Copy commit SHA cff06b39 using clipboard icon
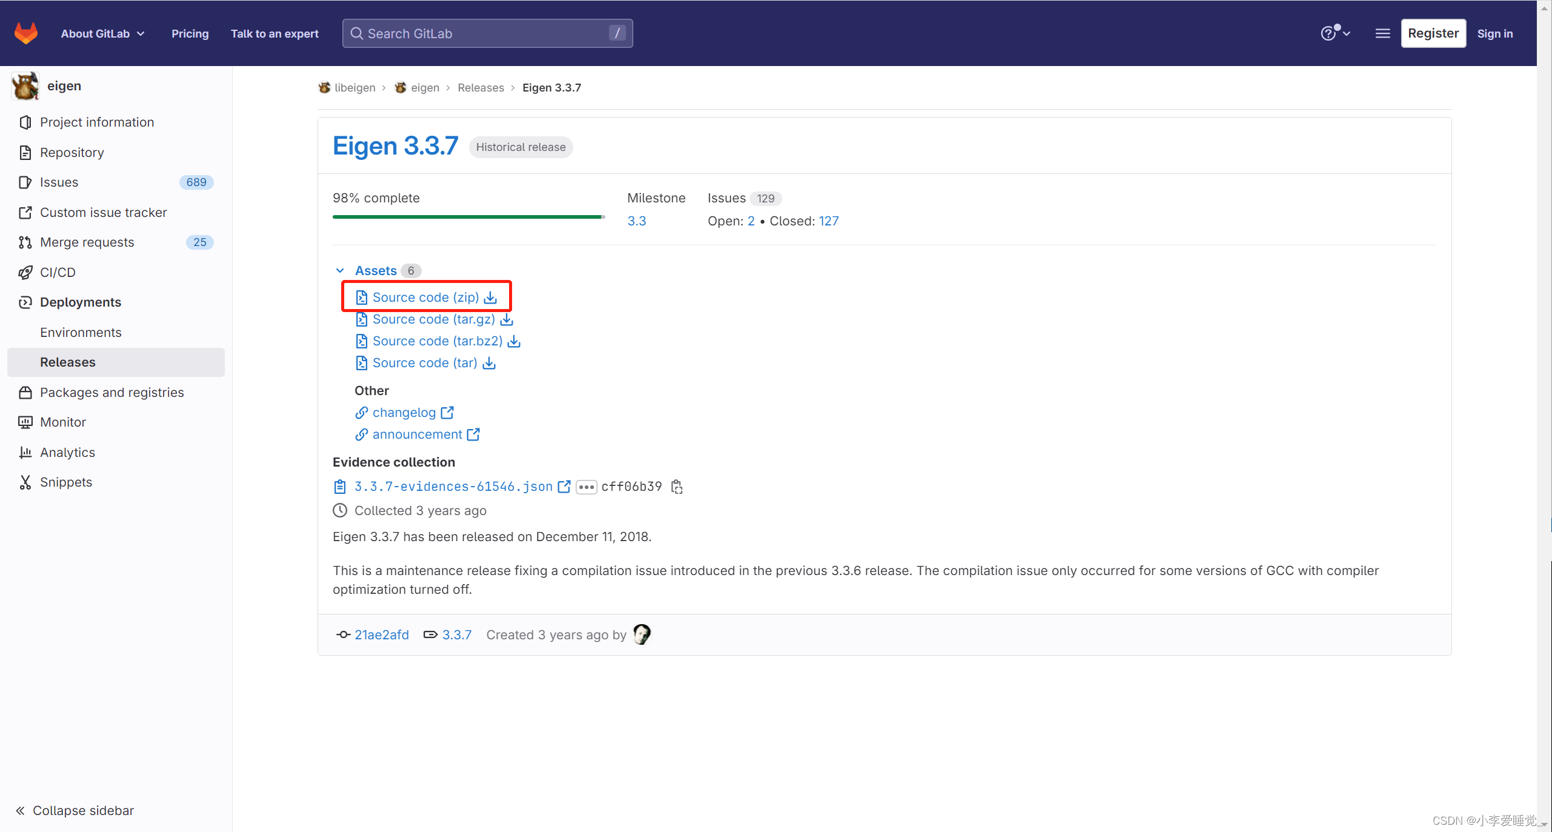 tap(676, 486)
